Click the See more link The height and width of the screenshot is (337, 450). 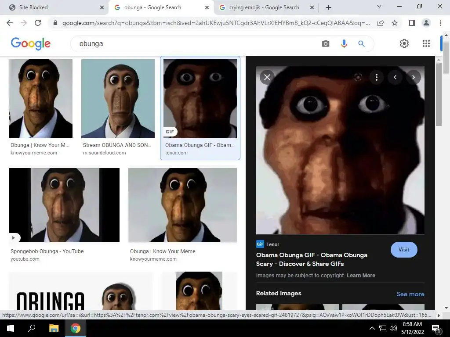tap(410, 294)
